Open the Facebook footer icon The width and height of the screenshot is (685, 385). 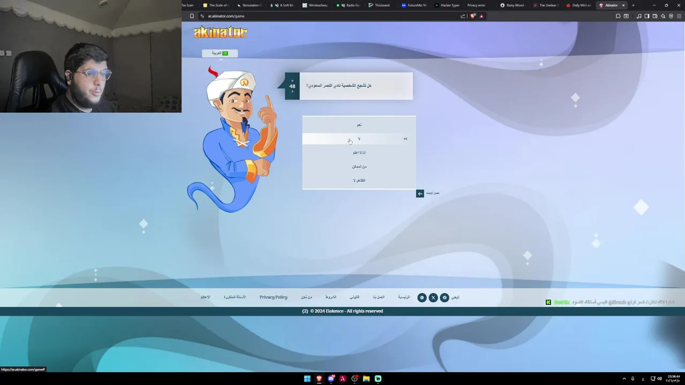(444, 297)
